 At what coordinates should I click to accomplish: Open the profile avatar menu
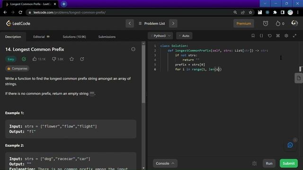coord(294,23)
